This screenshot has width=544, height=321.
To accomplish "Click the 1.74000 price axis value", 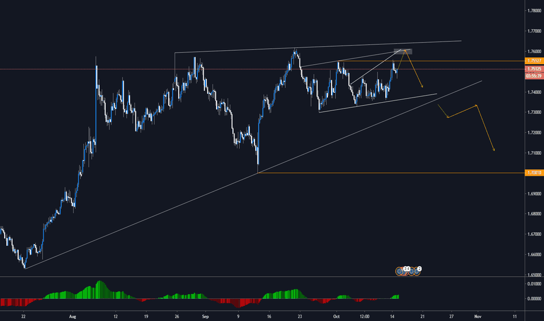I will click(x=534, y=92).
